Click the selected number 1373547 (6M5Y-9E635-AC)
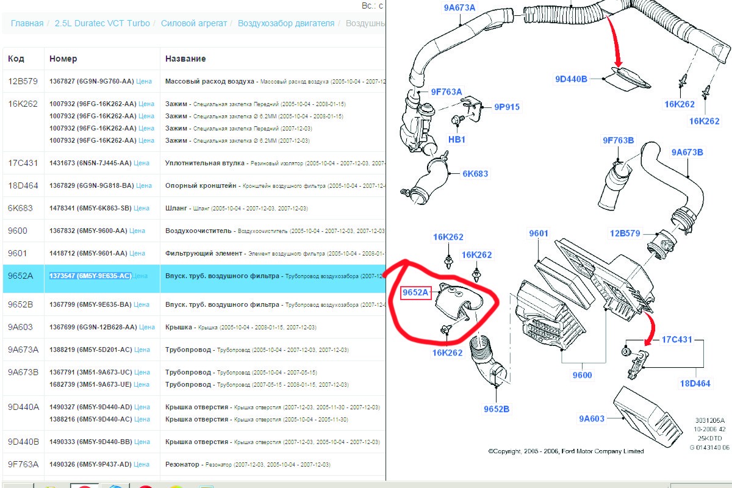732x488 pixels. point(90,276)
